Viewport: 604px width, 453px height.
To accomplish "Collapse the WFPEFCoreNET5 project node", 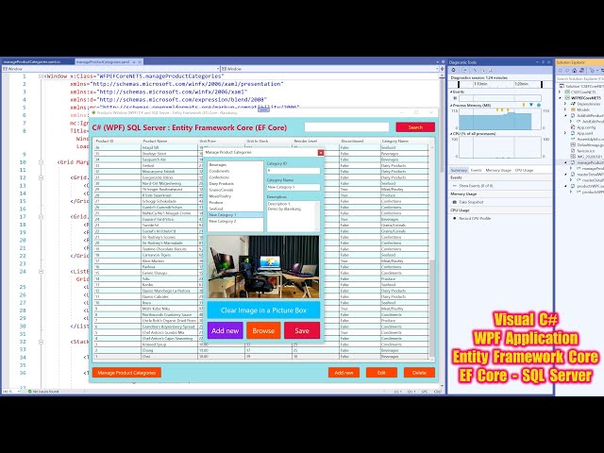I will point(560,98).
